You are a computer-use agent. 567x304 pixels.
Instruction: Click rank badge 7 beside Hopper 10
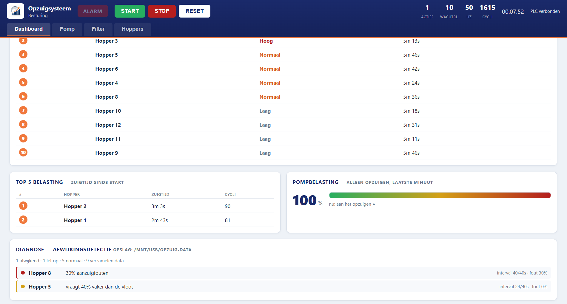23,110
